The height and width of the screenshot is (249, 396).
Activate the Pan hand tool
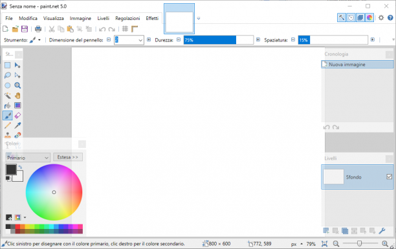pos(17,96)
